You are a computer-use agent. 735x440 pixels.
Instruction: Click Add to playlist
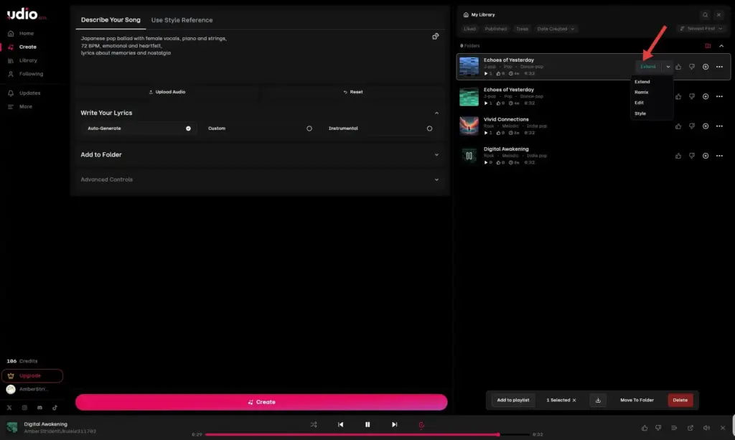pyautogui.click(x=512, y=401)
